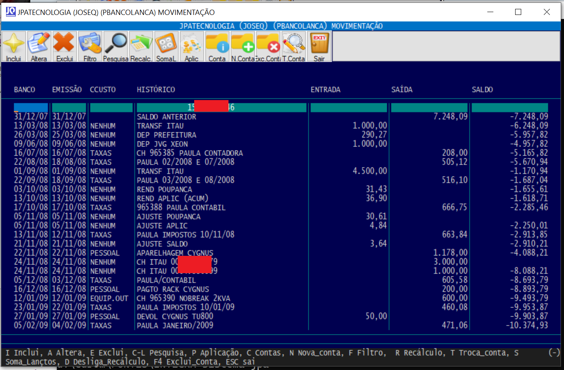Open the Aplic coins icon
The image size is (564, 370).
coord(191,46)
